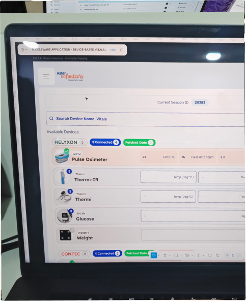The image size is (246, 301).
Task: Switch to Draw mode in toolbar
Action: click(x=227, y=255)
